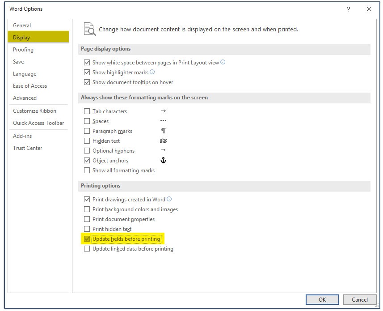This screenshot has height=311, width=383.
Task: Click the info icon beside white space option
Action: click(223, 62)
